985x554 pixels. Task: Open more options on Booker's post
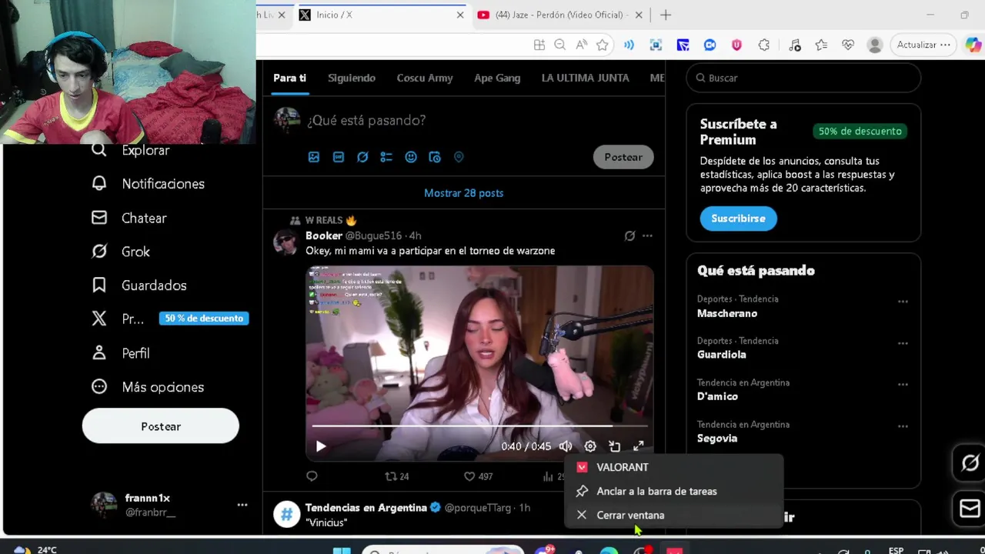pyautogui.click(x=647, y=236)
